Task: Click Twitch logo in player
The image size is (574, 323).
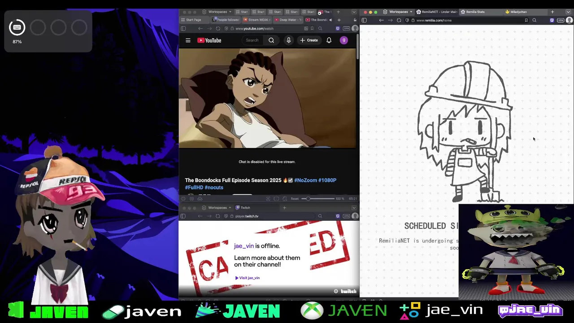Action: [348, 291]
